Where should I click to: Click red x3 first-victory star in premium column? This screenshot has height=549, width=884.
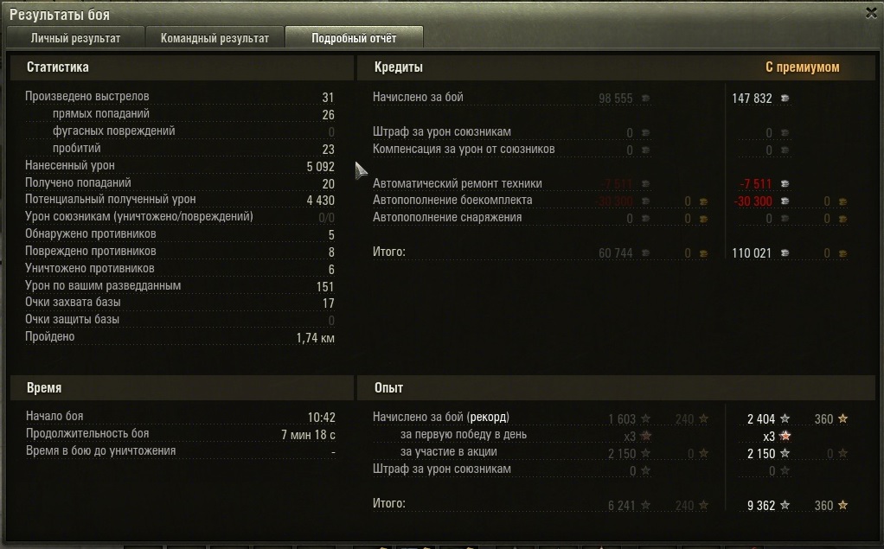(x=785, y=437)
